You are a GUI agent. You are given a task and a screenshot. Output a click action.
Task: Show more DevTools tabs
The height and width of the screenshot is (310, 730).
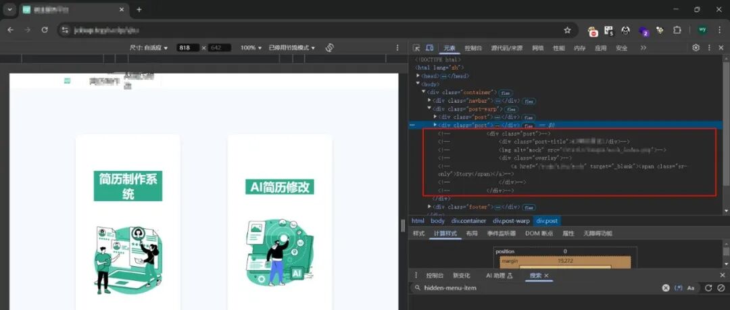click(643, 48)
